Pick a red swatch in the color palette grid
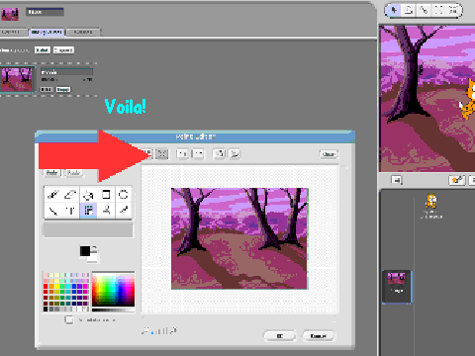Image resolution: width=475 pixels, height=356 pixels. [x=46, y=286]
